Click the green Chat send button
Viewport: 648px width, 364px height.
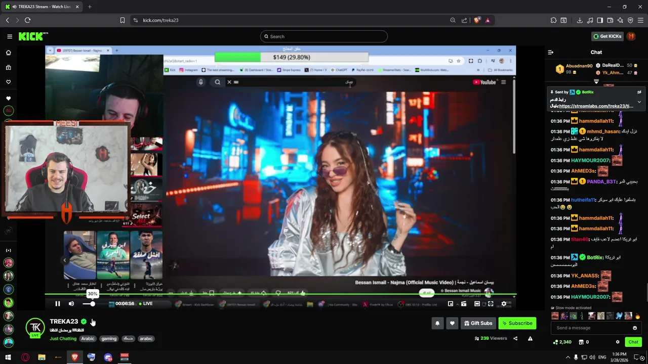coord(633,342)
